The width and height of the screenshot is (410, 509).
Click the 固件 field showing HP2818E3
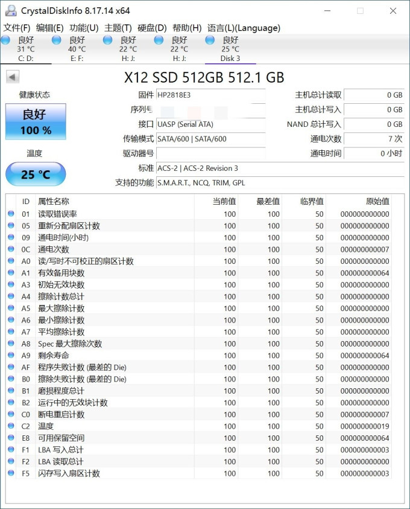pos(210,95)
